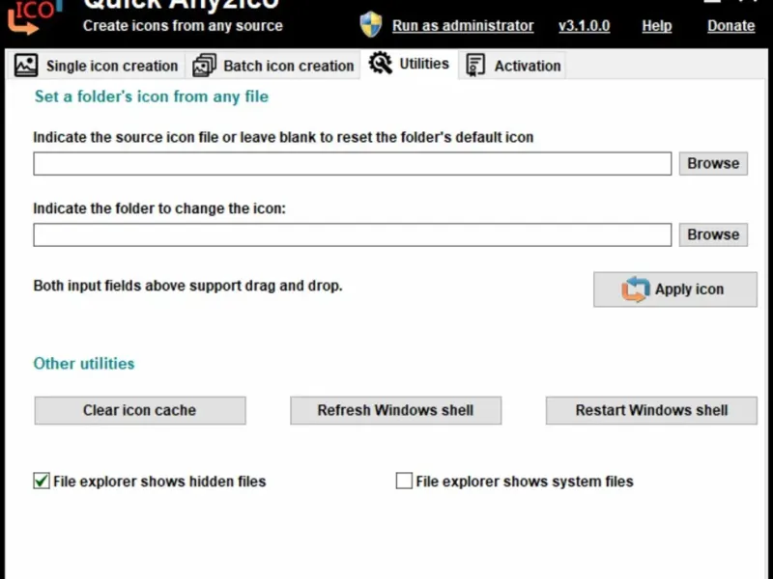Click the 'Set a folder's icon from any file' heading

click(152, 96)
